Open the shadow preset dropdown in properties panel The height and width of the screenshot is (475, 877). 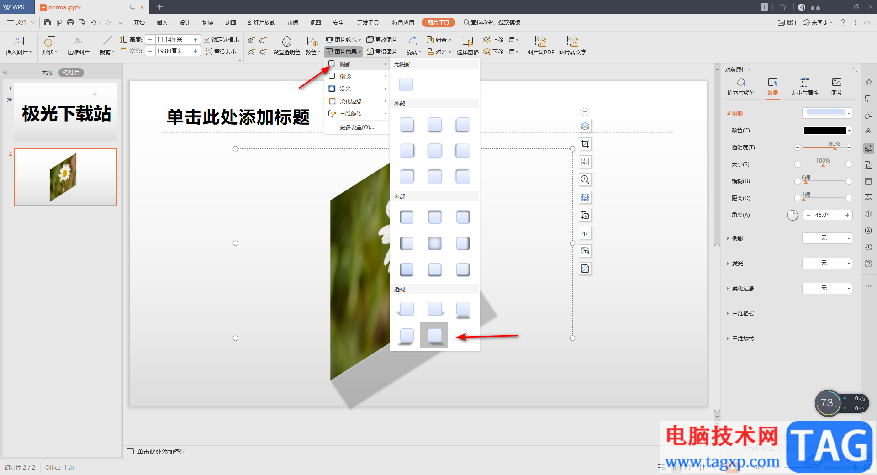pos(827,113)
